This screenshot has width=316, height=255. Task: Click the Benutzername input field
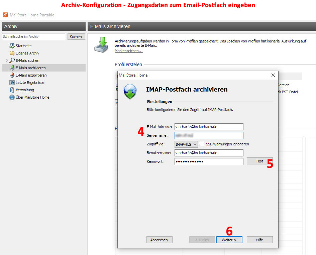209,153
